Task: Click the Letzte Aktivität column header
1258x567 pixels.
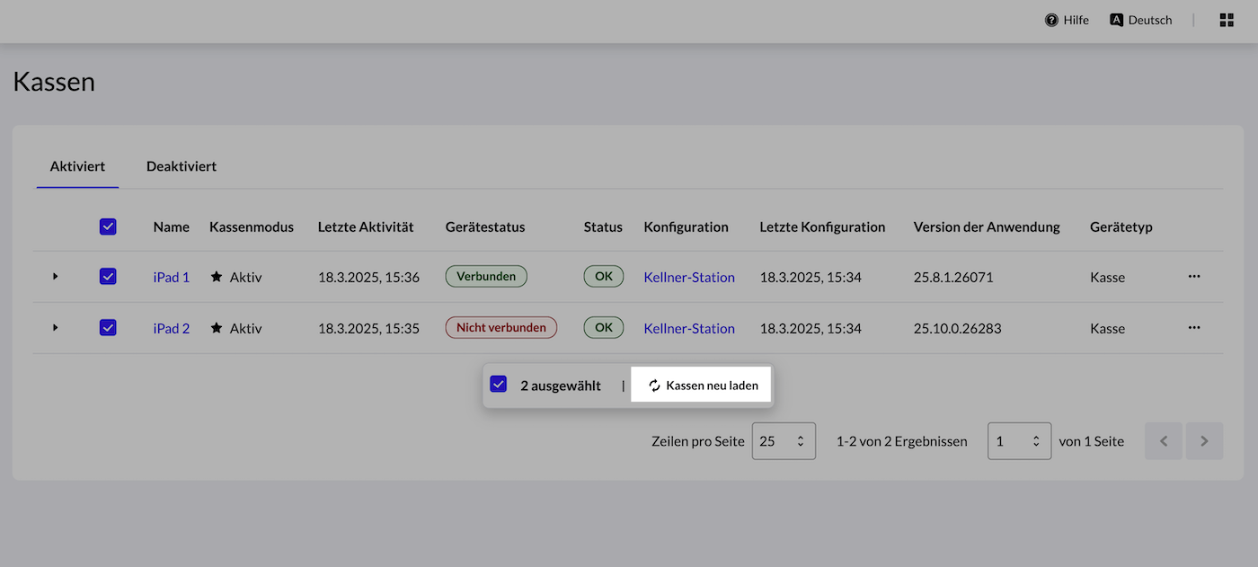Action: [366, 226]
